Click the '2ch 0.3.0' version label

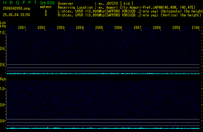coord(47,3)
